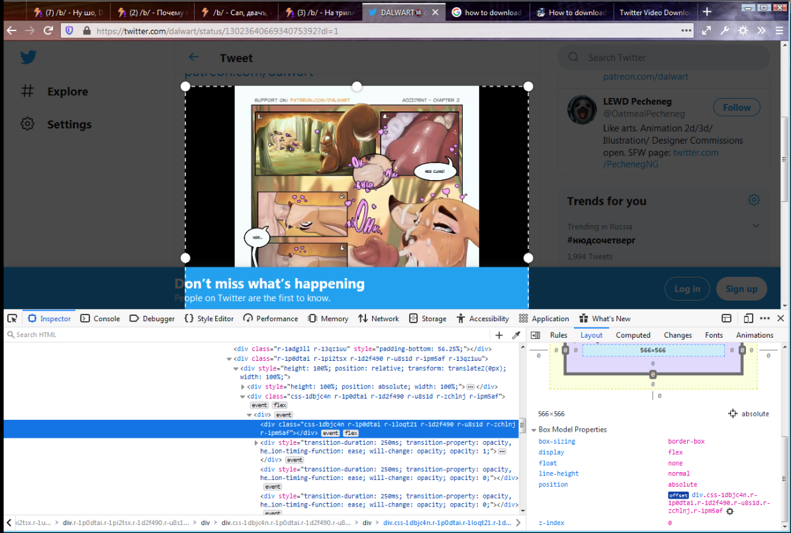Viewport: 791px width, 533px height.
Task: Focus the Search HTML field
Action: tap(247, 334)
